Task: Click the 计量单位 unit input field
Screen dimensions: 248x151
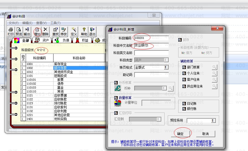Action: 156,103
